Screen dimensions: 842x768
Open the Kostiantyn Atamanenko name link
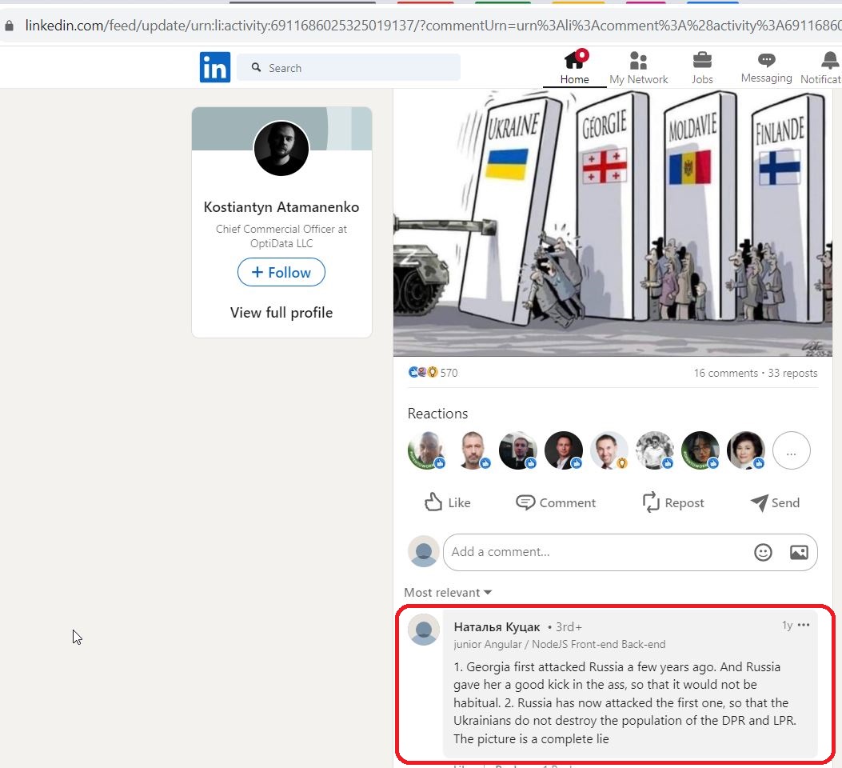[x=281, y=206]
